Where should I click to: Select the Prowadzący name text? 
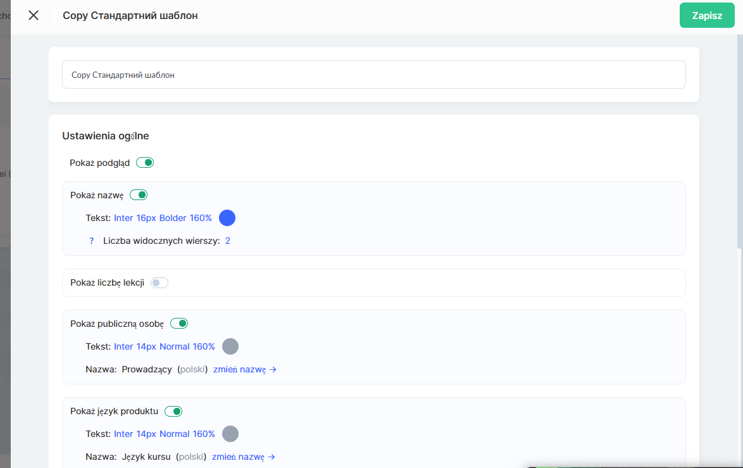coord(147,369)
